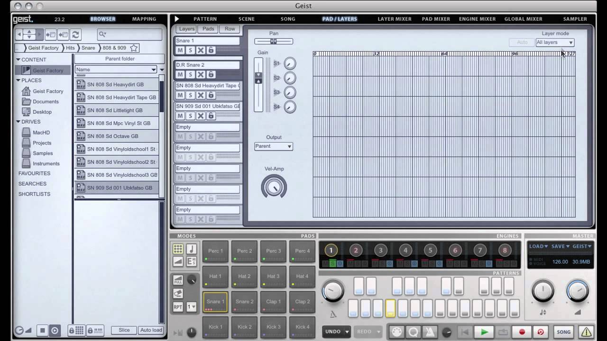Viewport: 607px width, 341px height.
Task: Collapse the PLACES section
Action: pyautogui.click(x=18, y=81)
